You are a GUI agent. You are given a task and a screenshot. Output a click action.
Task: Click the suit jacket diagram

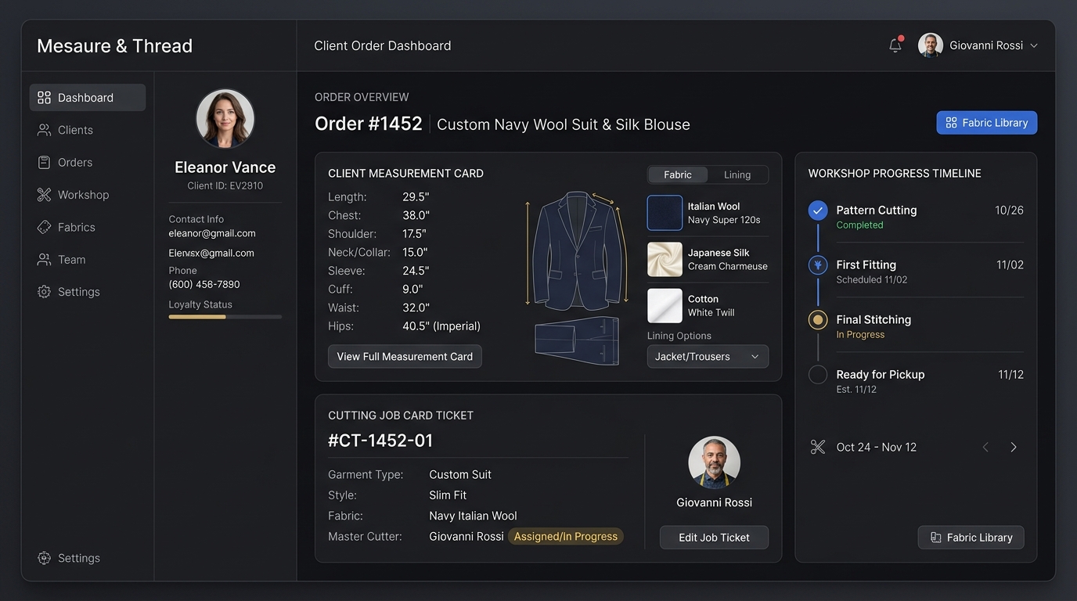(x=578, y=250)
